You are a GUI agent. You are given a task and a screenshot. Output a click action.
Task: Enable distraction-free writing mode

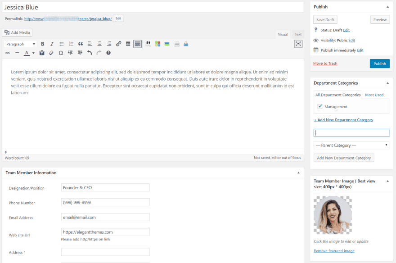point(298,44)
